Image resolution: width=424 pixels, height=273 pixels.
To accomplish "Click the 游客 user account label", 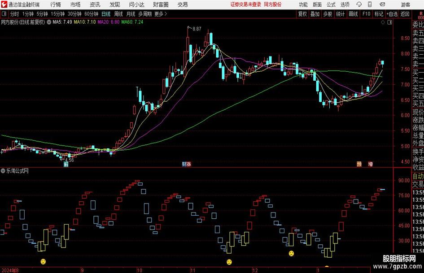I will (405, 4).
